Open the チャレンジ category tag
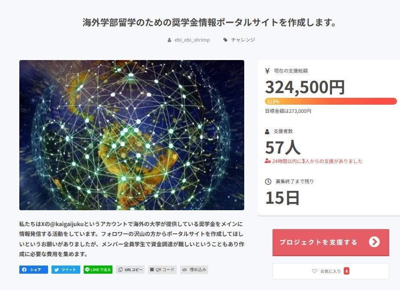This screenshot has height=290, width=400. pos(243,40)
